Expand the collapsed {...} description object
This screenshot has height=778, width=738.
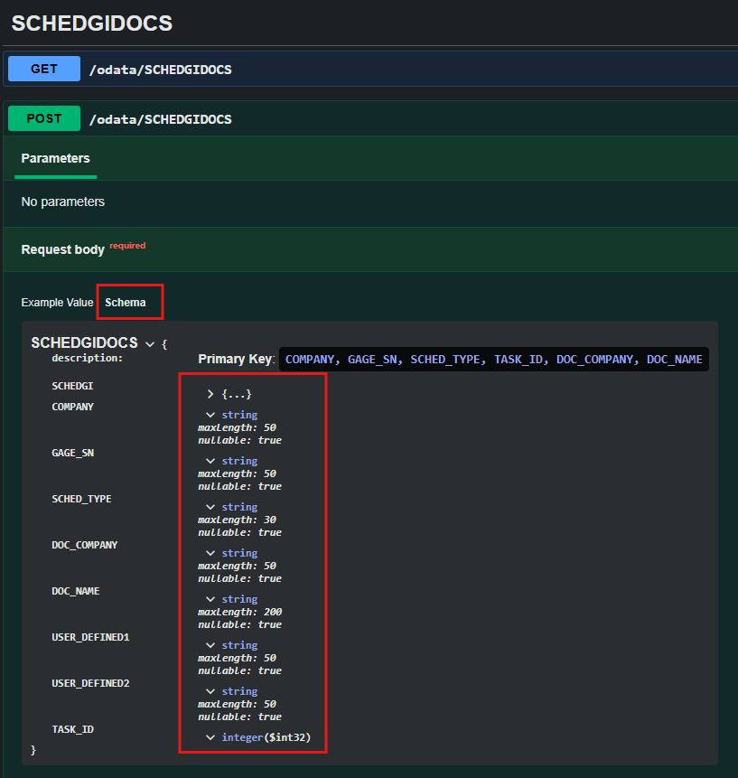pos(210,394)
